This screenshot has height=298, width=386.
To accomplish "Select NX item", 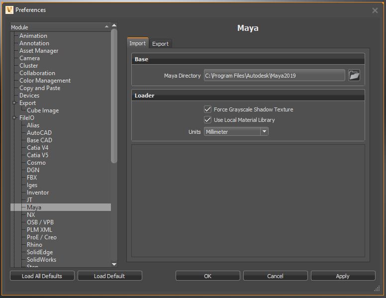I will click(x=31, y=215).
